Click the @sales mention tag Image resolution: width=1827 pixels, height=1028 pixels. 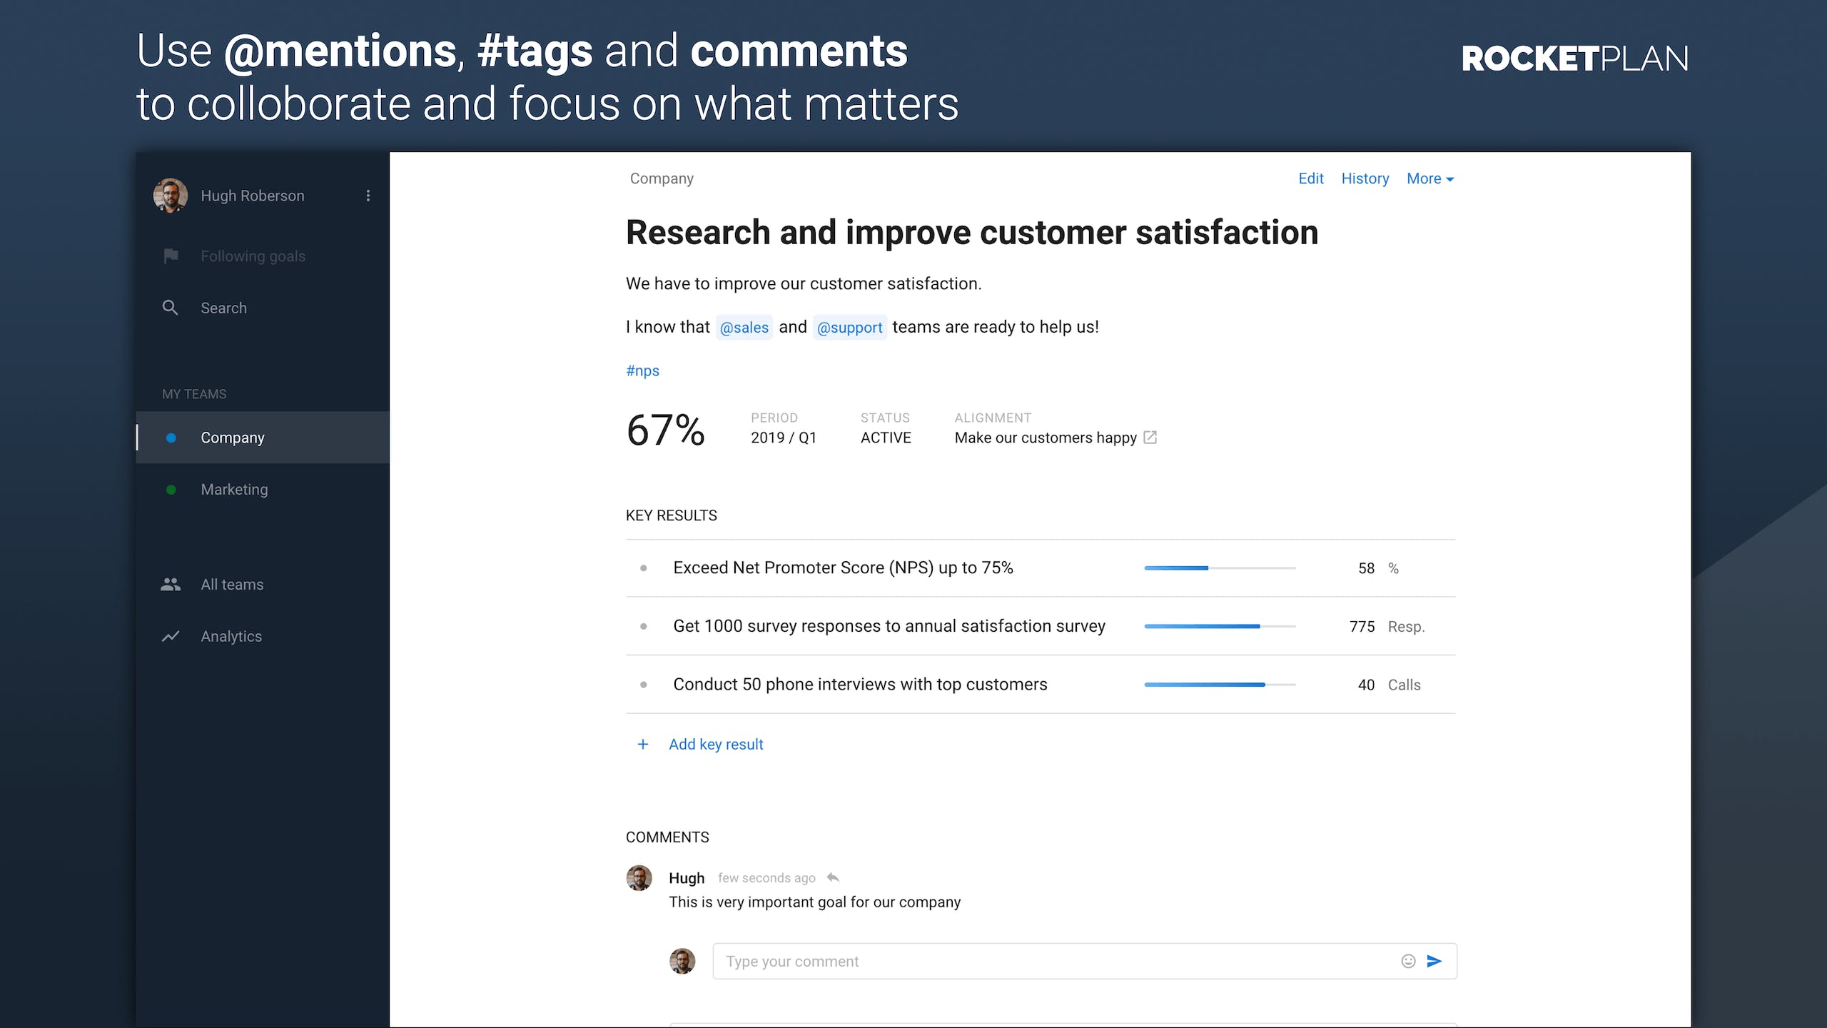click(x=744, y=327)
